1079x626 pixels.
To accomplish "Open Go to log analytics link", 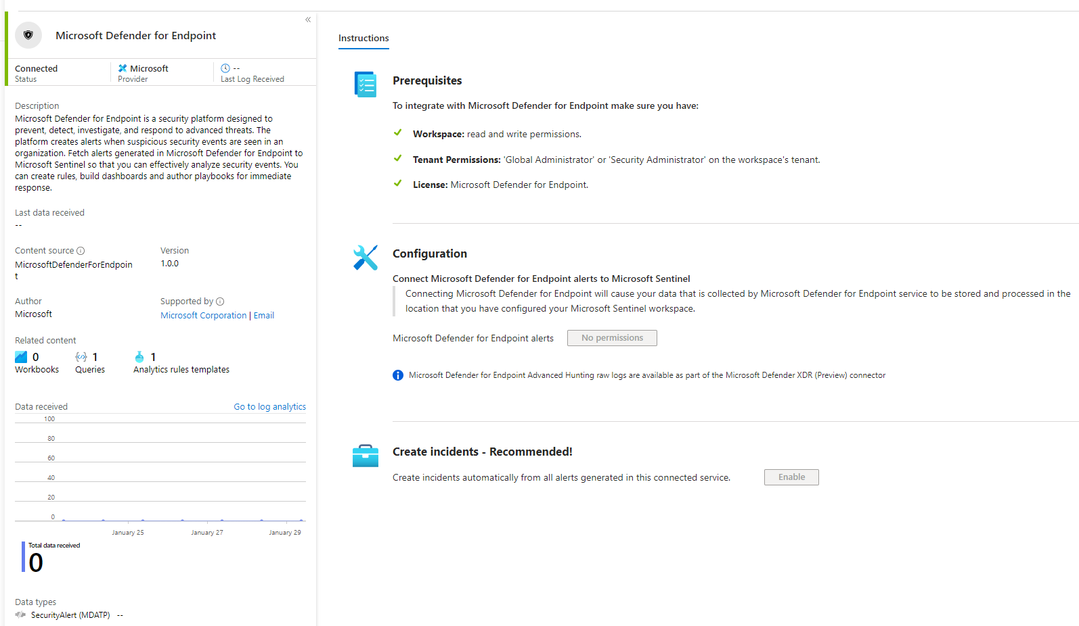I will pos(270,407).
